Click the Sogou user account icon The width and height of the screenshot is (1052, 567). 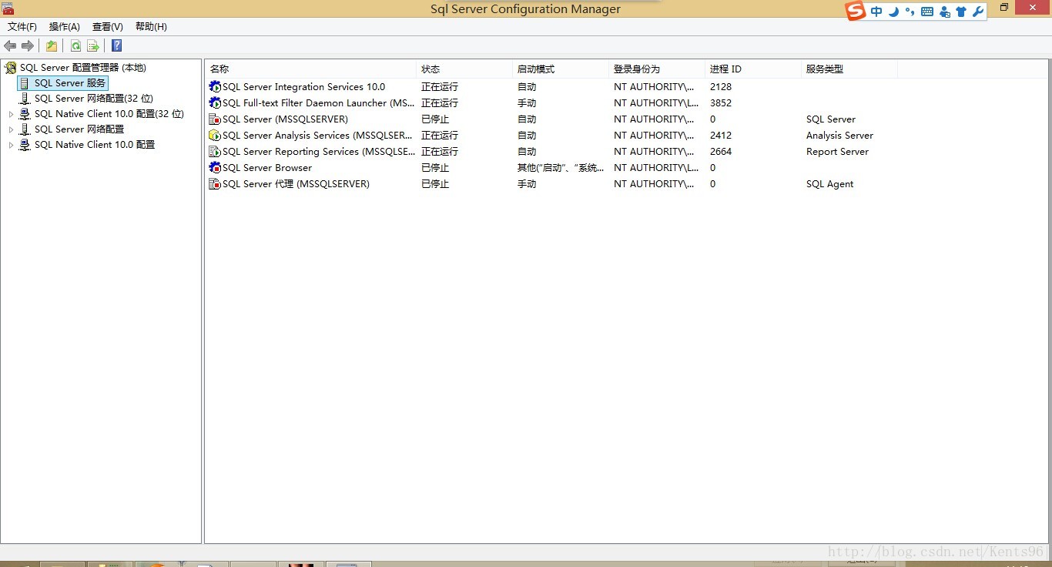(x=944, y=12)
